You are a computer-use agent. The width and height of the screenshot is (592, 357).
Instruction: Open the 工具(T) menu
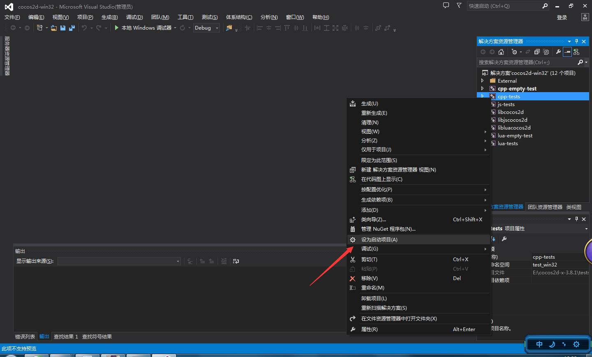185,17
